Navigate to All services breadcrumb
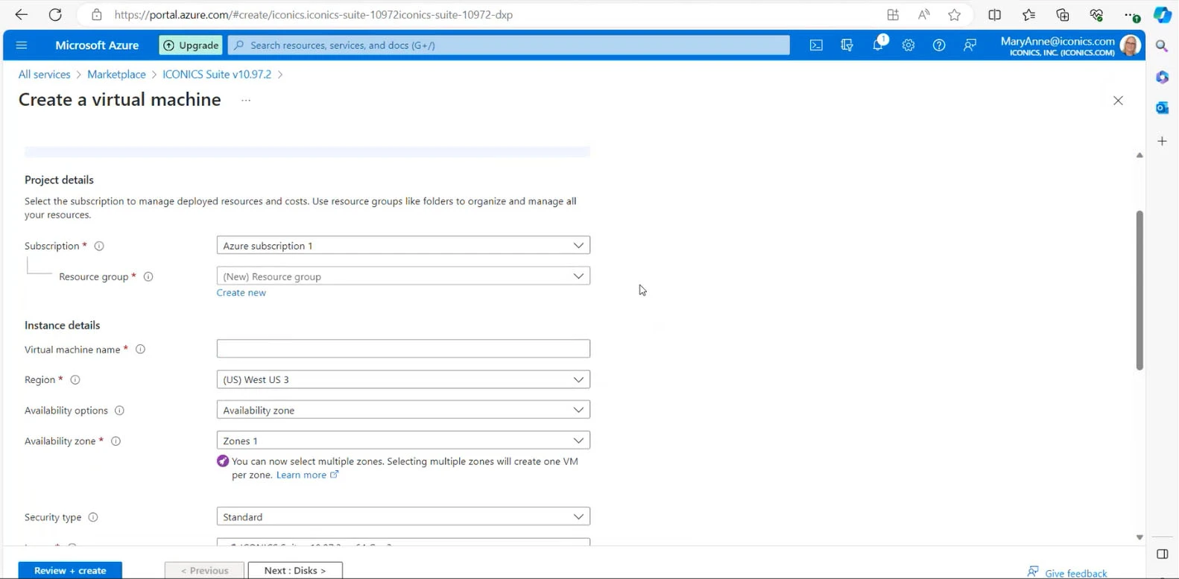1179x579 pixels. (x=44, y=75)
